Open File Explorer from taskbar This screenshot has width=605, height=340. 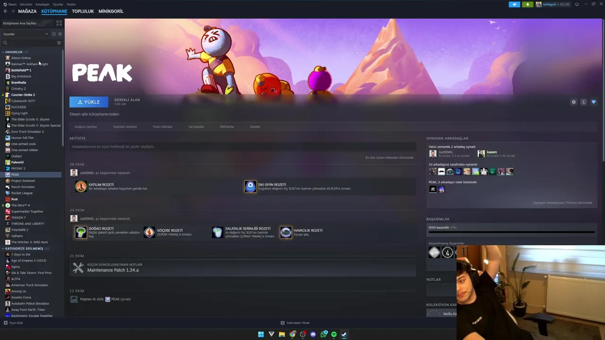282,334
